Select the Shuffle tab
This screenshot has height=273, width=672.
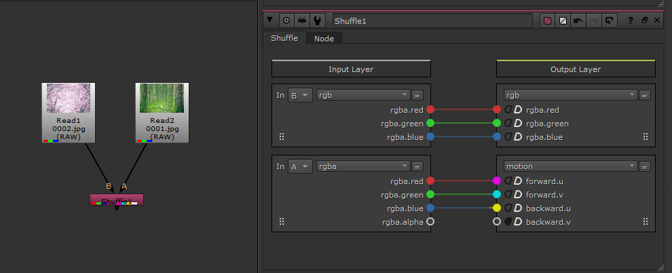284,38
